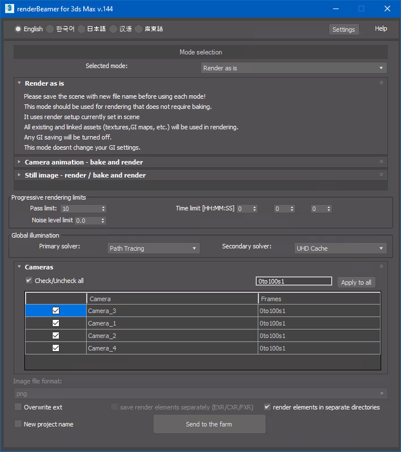The height and width of the screenshot is (452, 401).
Task: Uncheck the Camera_1 row checkbox
Action: click(x=56, y=323)
